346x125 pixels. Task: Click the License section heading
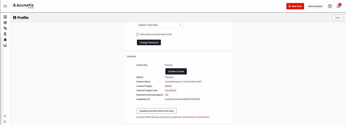click(x=131, y=56)
